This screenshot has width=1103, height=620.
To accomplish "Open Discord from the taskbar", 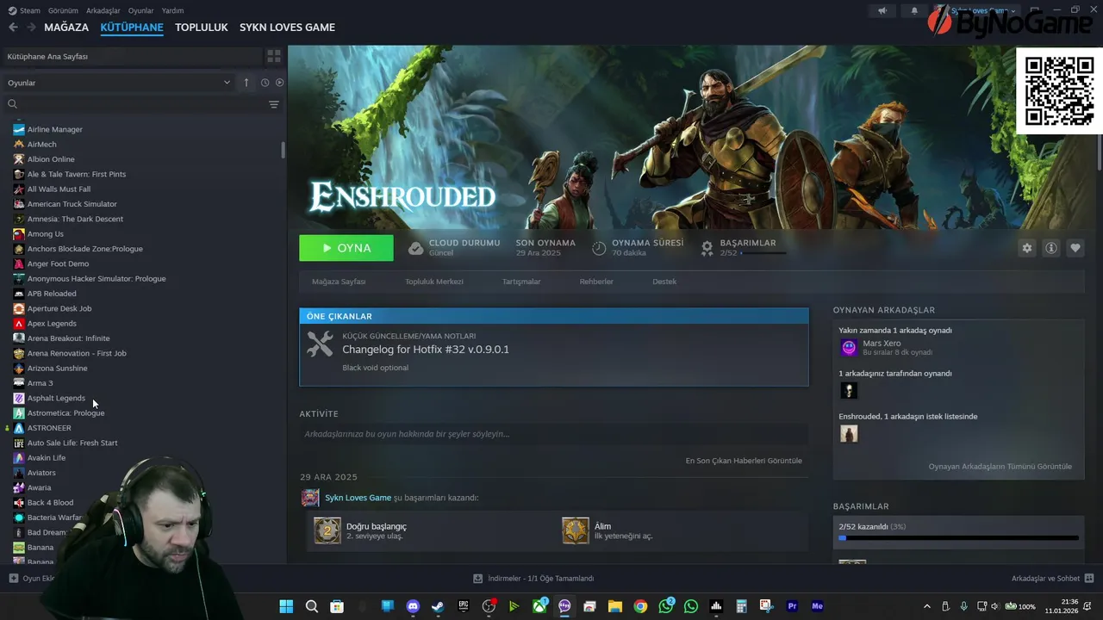I will click(413, 606).
